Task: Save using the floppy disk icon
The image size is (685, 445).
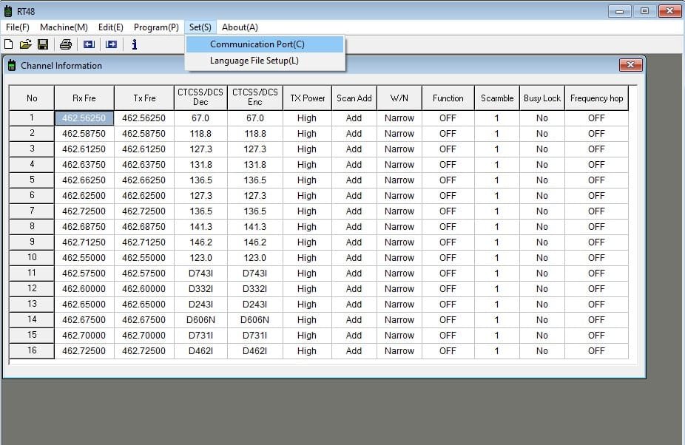Action: pos(43,44)
